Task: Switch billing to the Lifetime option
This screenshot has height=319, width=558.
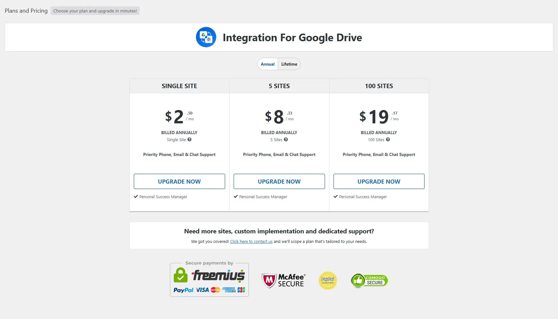Action: tap(289, 64)
